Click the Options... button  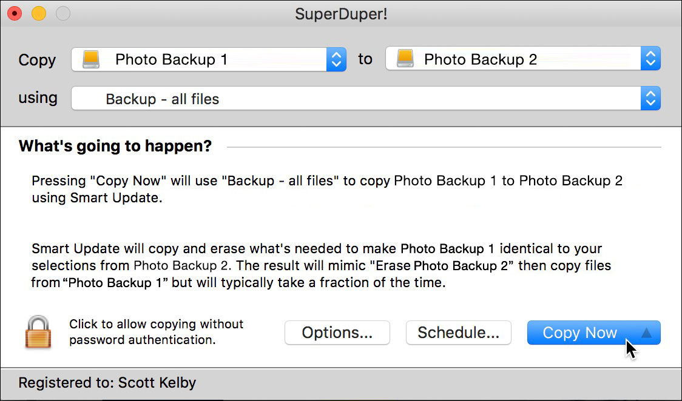click(337, 333)
